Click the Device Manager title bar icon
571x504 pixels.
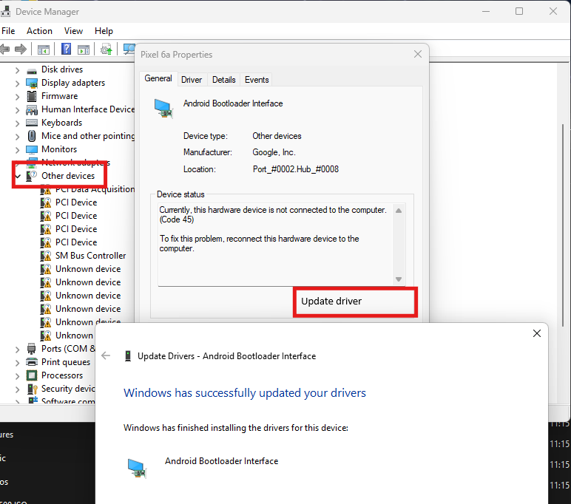pos(5,12)
